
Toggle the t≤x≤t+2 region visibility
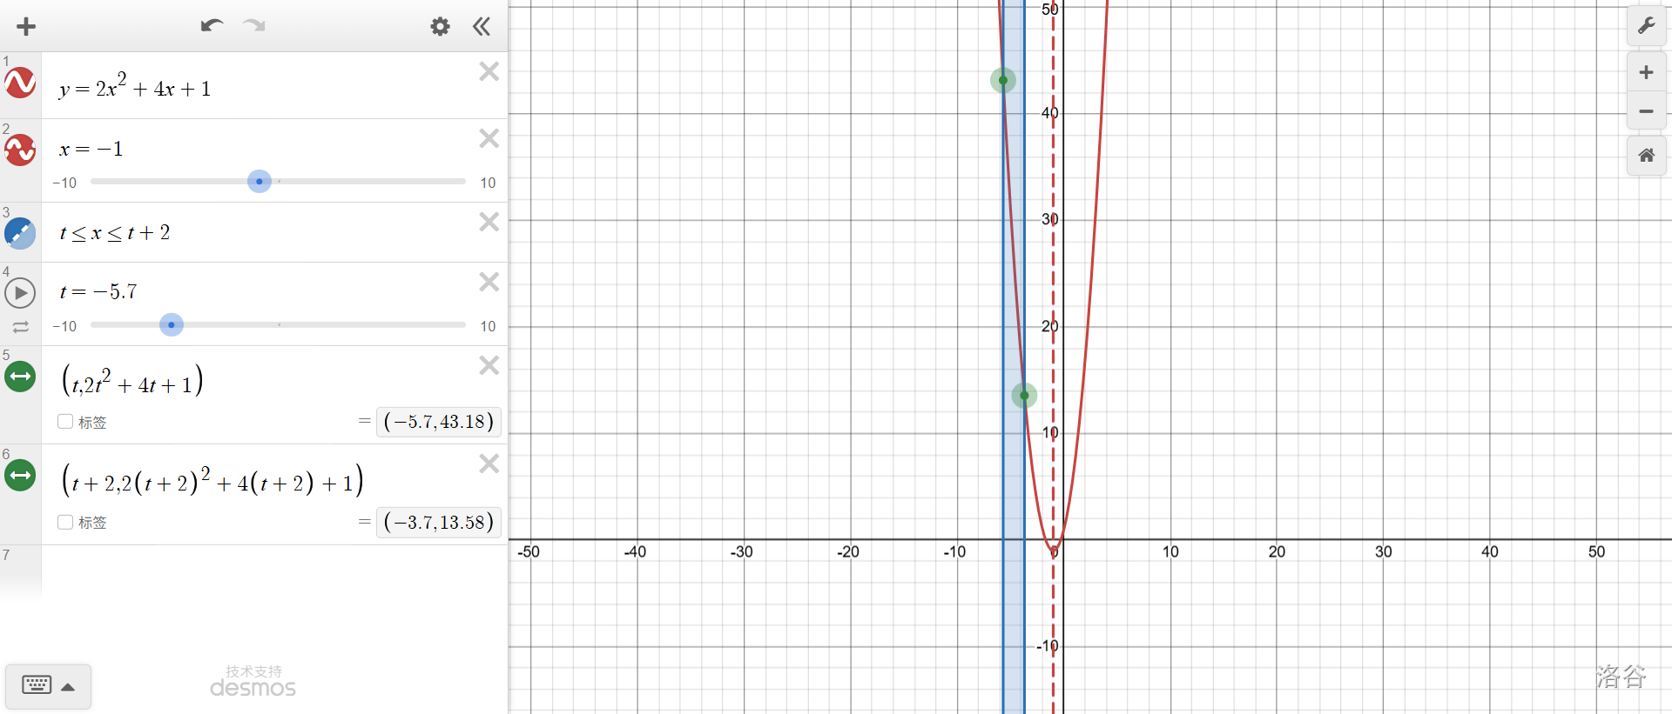pos(20,233)
